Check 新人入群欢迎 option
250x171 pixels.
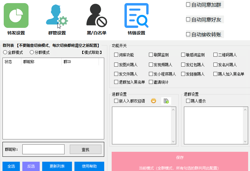click(116, 101)
